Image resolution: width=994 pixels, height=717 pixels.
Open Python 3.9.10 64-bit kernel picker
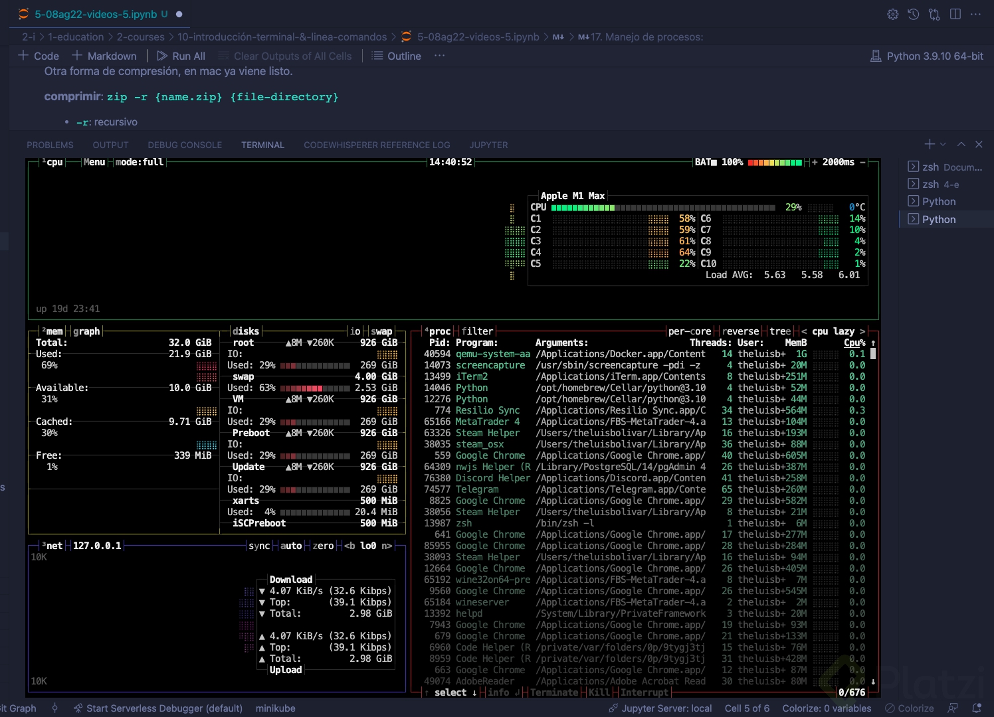click(935, 56)
